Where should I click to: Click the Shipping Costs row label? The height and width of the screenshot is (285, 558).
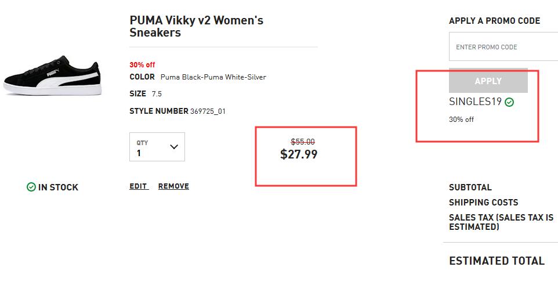point(484,203)
